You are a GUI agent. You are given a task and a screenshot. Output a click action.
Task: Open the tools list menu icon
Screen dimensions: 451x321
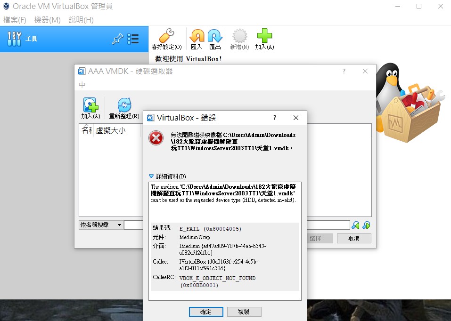click(x=133, y=39)
